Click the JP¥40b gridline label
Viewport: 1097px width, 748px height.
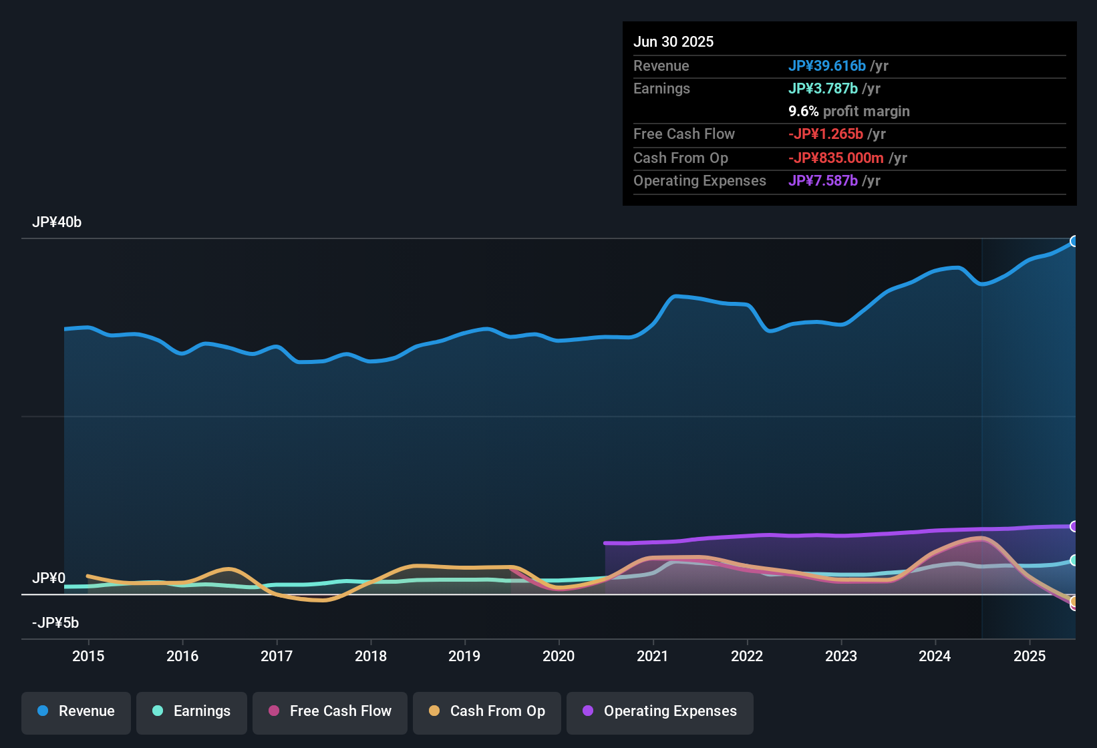click(x=57, y=222)
